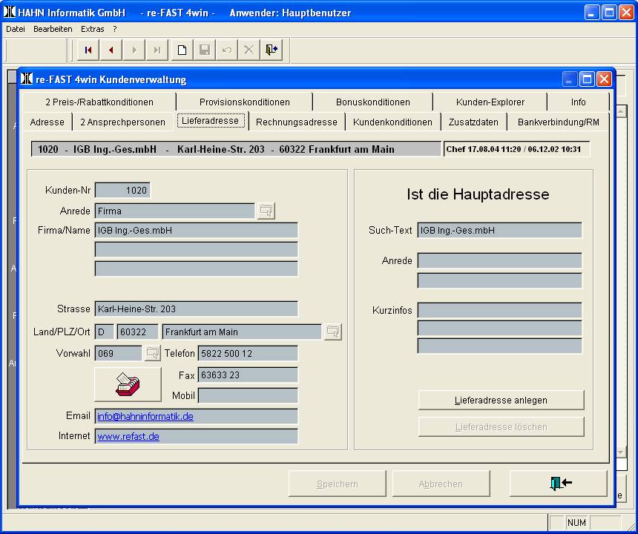The height and width of the screenshot is (534, 638).
Task: Open the 2 Ansprechpersonen tab
Action: click(123, 122)
